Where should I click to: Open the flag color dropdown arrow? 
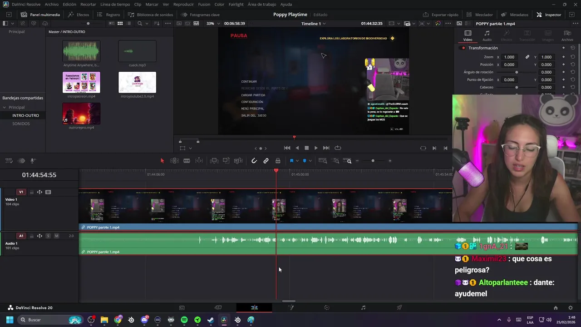(x=297, y=161)
